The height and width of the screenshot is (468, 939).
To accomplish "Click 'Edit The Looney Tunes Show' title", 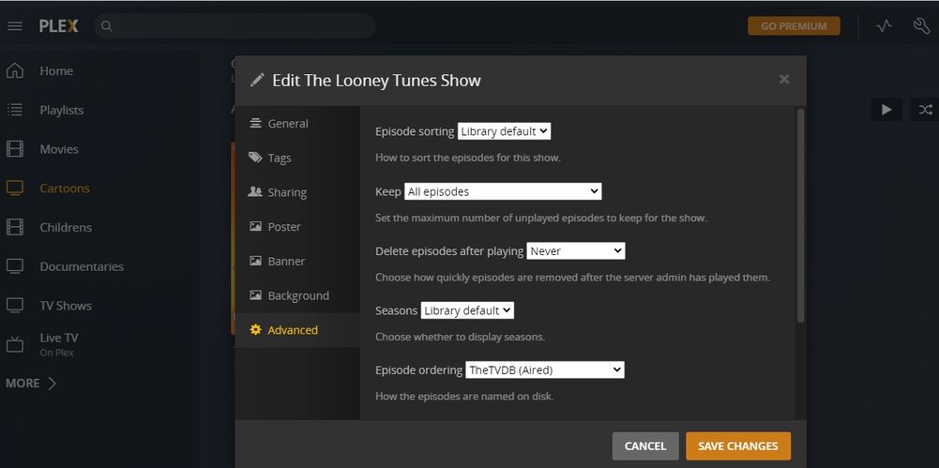I will tap(377, 81).
